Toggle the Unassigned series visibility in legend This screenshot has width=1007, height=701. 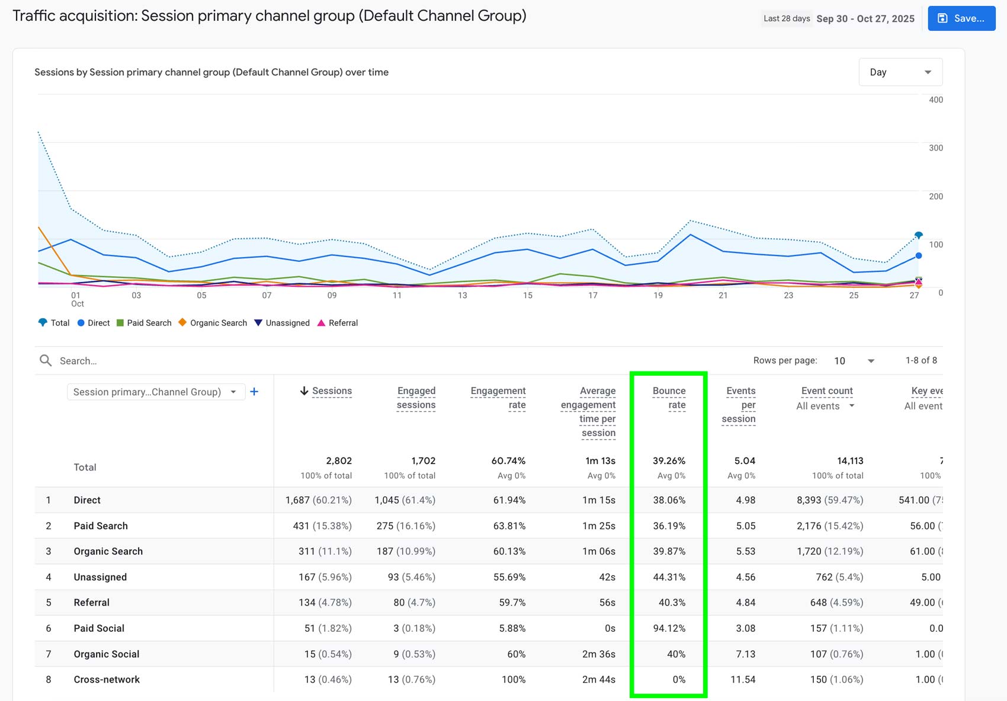(x=282, y=322)
